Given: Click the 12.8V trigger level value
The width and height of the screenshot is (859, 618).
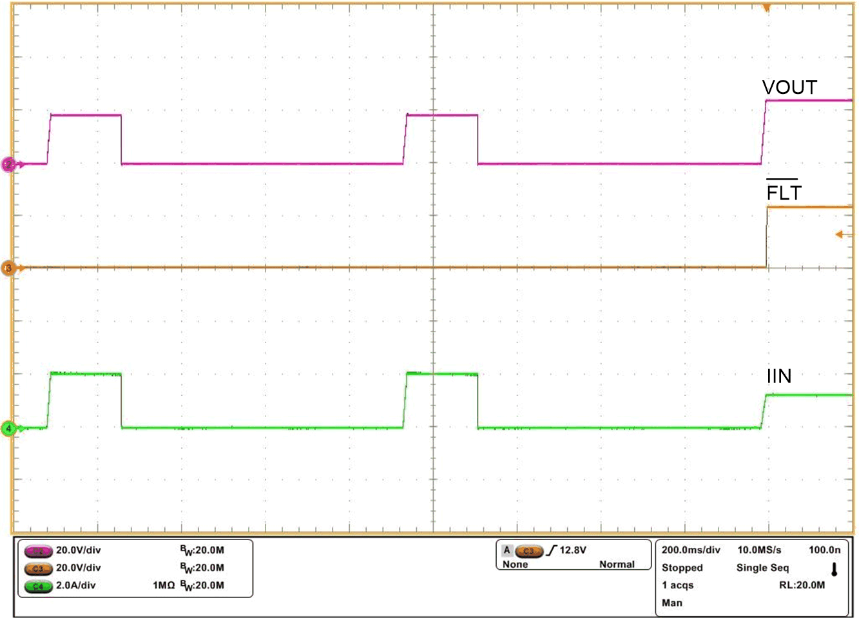Looking at the screenshot, I should tap(573, 550).
